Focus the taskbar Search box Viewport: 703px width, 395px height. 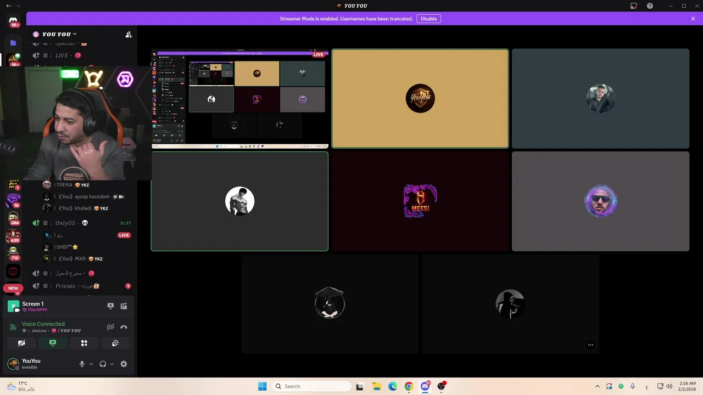coord(311,386)
